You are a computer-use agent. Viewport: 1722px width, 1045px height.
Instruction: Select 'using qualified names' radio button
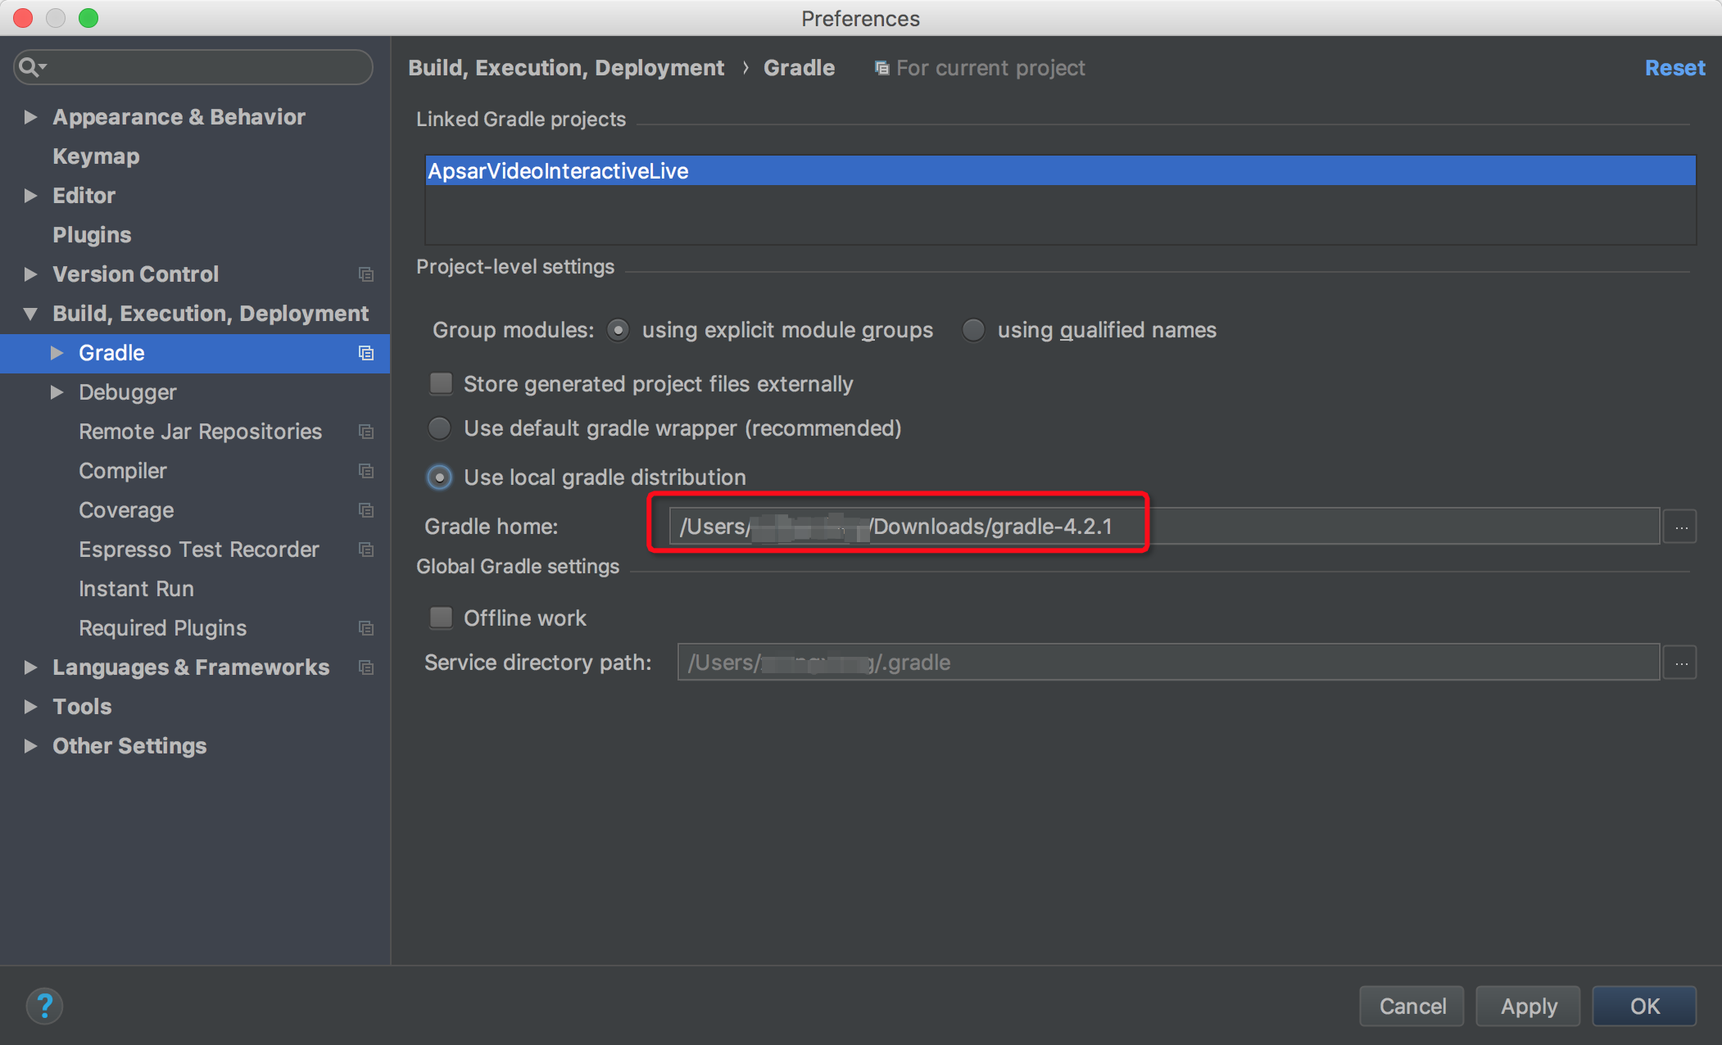click(973, 330)
